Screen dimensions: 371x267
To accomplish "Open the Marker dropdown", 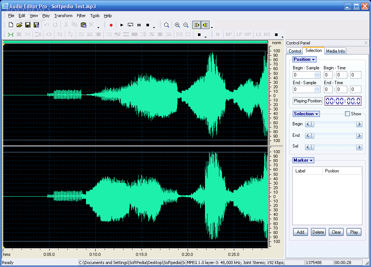I will (303, 160).
